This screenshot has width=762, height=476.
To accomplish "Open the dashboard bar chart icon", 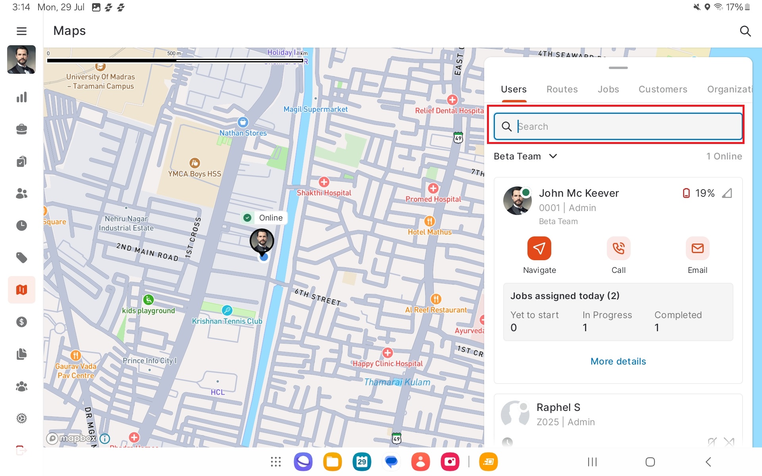I will tap(21, 97).
